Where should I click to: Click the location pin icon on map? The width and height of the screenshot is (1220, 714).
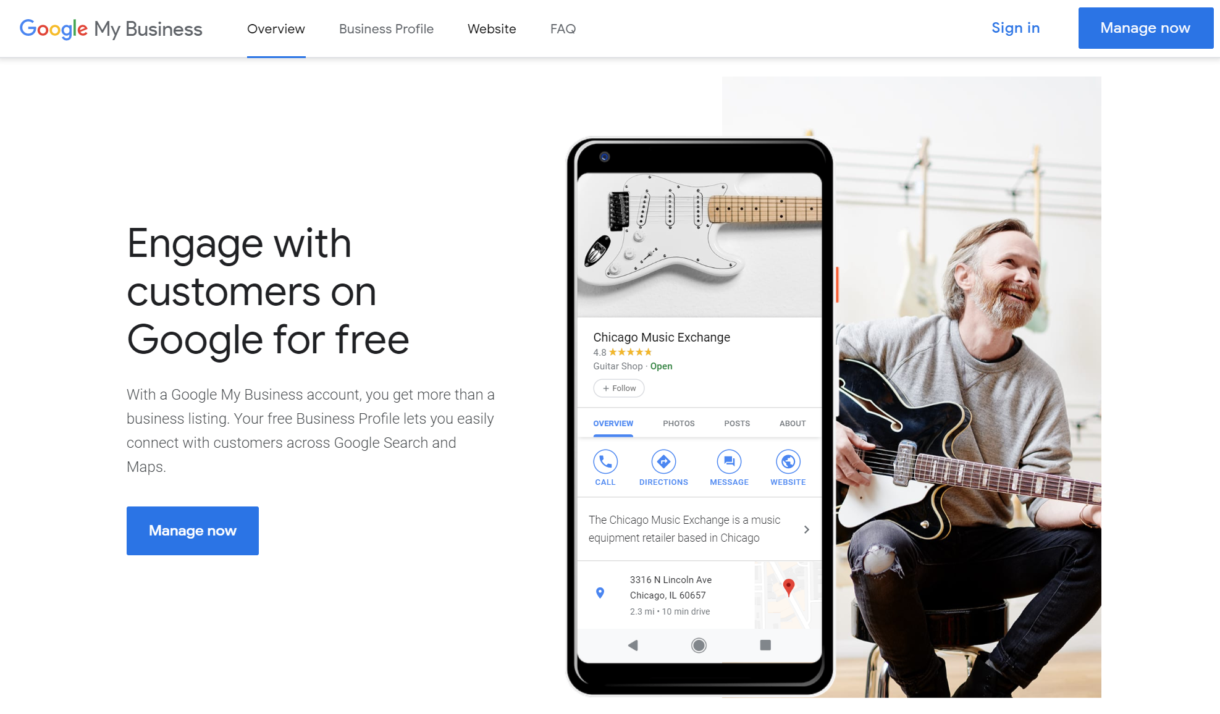tap(788, 587)
